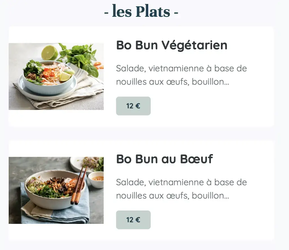Viewport: 289px width, 250px height.
Task: Click the Bo Bun au Bœuf description text
Action: coord(181,189)
